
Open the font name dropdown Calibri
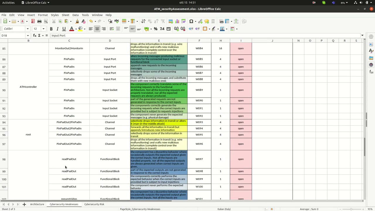point(28,29)
